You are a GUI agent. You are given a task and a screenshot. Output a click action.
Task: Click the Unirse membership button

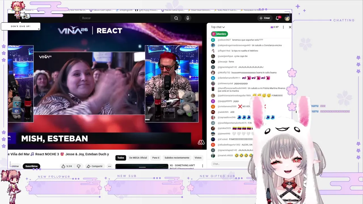(15, 166)
